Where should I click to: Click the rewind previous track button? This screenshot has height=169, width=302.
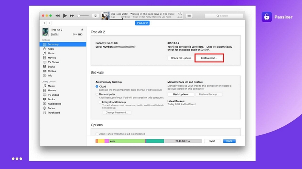coord(57,16)
